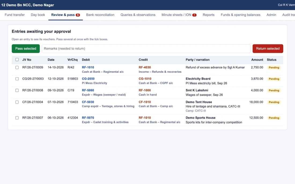295x184 pixels.
Task: Open debit account RF-5060 link
Action: [x=88, y=90]
